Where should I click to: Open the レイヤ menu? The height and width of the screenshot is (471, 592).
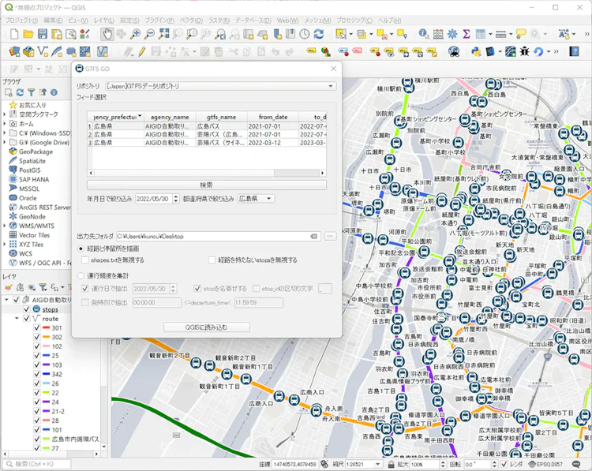(104, 21)
